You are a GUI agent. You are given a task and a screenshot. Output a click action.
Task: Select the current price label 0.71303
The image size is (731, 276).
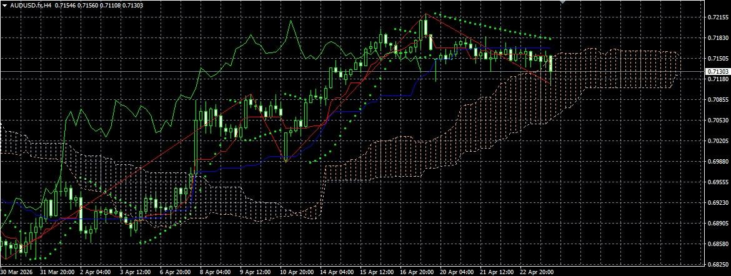[x=717, y=71]
